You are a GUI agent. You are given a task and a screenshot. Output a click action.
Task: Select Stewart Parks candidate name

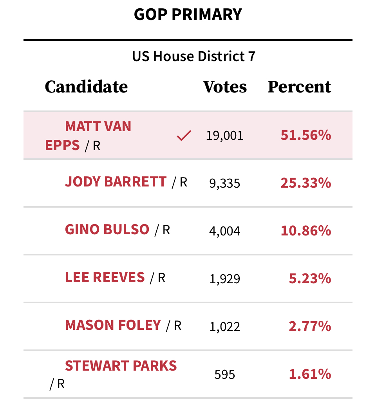pyautogui.click(x=121, y=366)
